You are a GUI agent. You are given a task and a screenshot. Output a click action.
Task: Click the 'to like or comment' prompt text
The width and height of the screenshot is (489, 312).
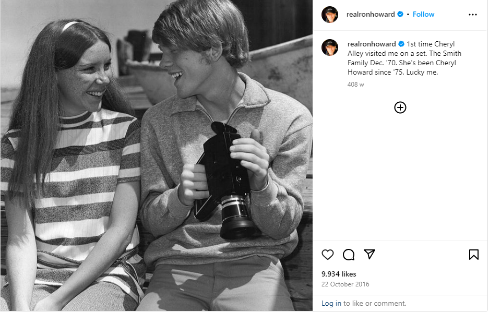click(x=375, y=303)
